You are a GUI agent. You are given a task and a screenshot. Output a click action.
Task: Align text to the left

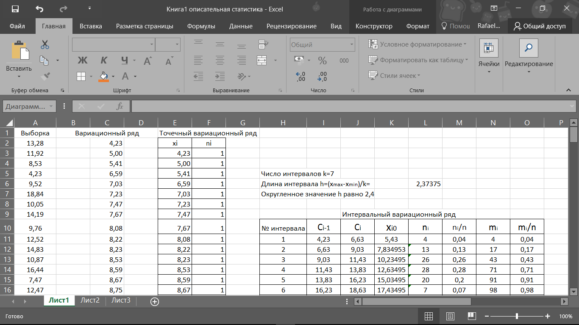(x=198, y=60)
